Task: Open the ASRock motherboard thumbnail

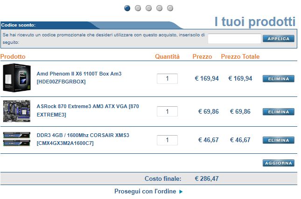Action: click(x=17, y=111)
